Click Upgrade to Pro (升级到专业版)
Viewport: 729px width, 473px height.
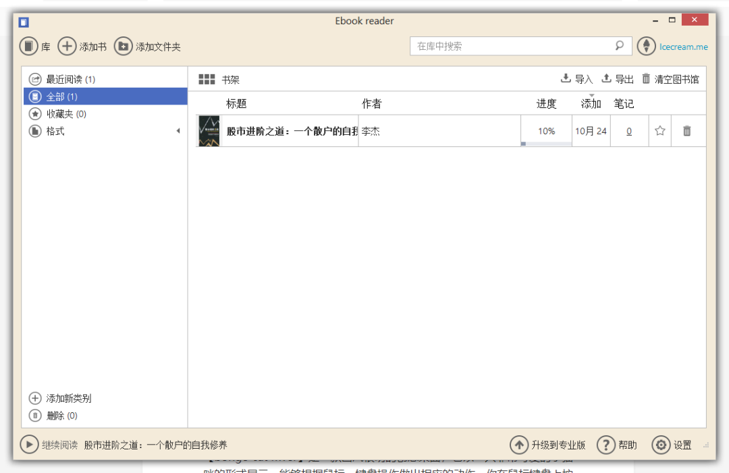[547, 445]
